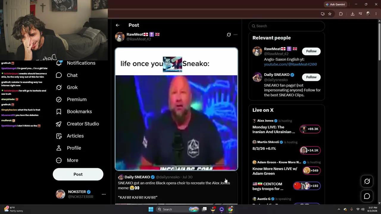Open Chat in the X sidebar

coord(67,75)
